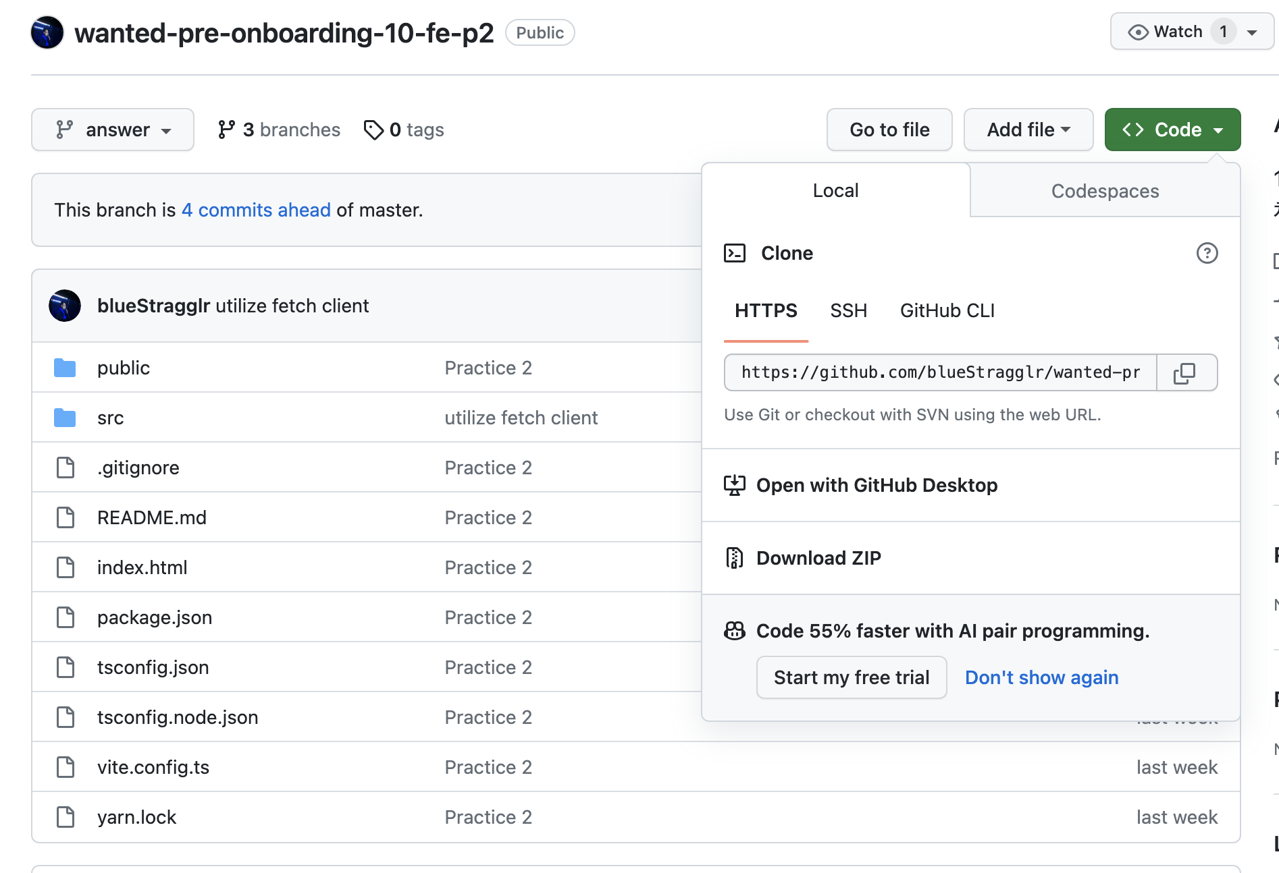Open the src row's utilize fetch client commit
The image size is (1279, 873).
pyautogui.click(x=521, y=418)
